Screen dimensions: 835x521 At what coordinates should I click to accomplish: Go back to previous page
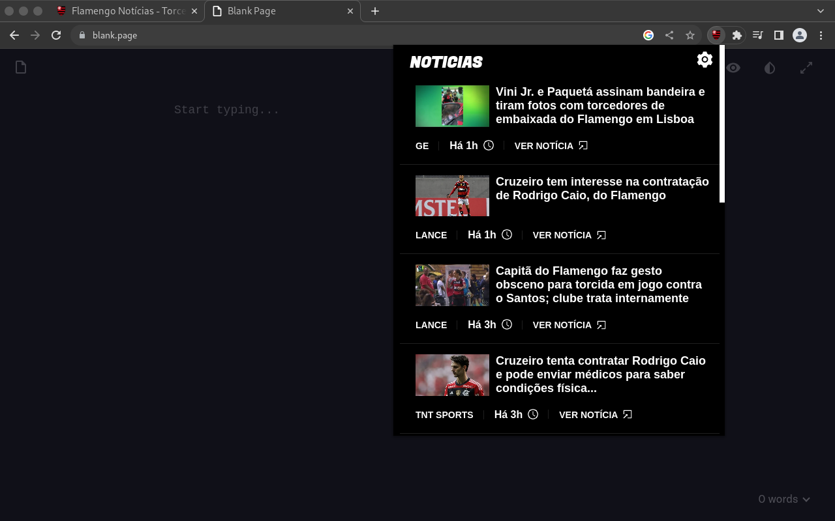(x=14, y=35)
